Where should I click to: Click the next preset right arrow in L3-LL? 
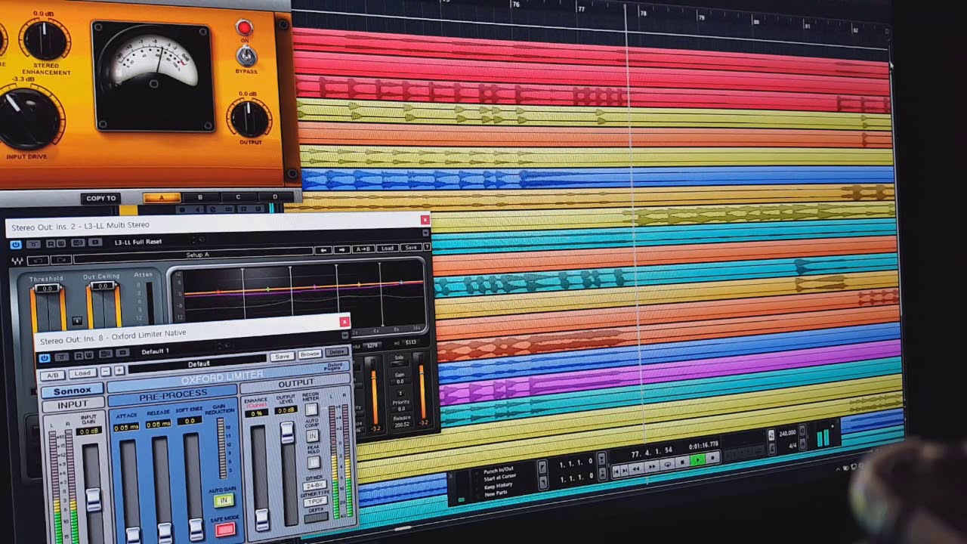(341, 249)
